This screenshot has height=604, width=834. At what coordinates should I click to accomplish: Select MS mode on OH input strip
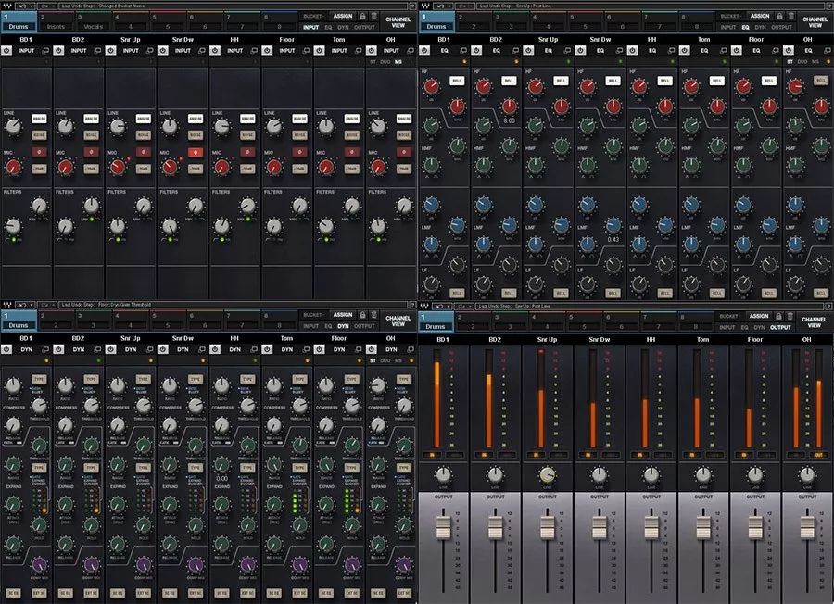pos(398,62)
